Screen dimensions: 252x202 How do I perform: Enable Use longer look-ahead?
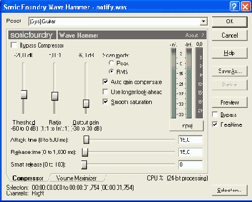[105, 92]
